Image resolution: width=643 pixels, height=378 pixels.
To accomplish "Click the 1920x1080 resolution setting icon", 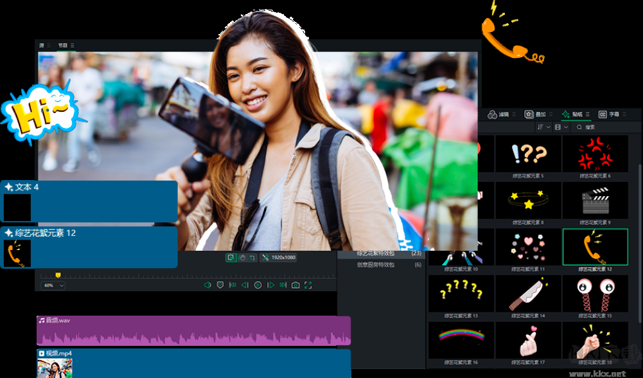I will pyautogui.click(x=265, y=256).
